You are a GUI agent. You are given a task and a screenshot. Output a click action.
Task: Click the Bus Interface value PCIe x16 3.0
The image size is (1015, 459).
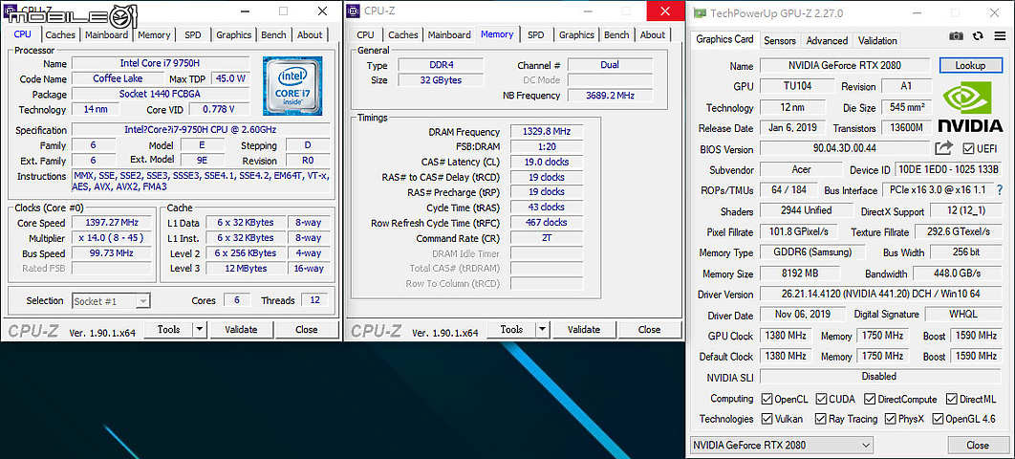pos(938,190)
